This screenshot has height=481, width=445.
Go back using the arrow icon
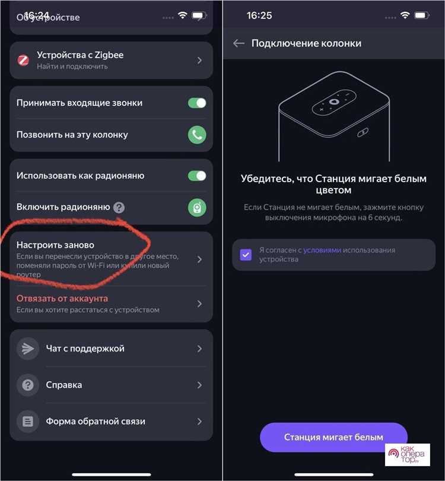239,43
